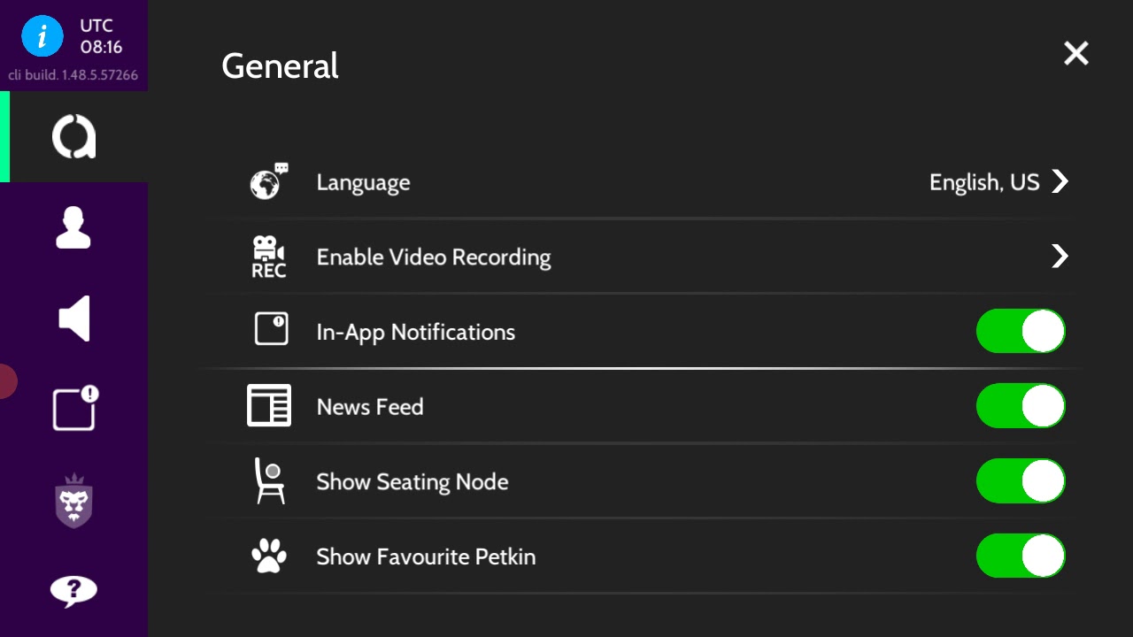Select the General settings sidebar tab

click(x=74, y=137)
